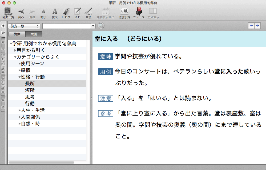Click the pane splitter collapse handle
This screenshot has height=170, width=266.
tap(91, 98)
